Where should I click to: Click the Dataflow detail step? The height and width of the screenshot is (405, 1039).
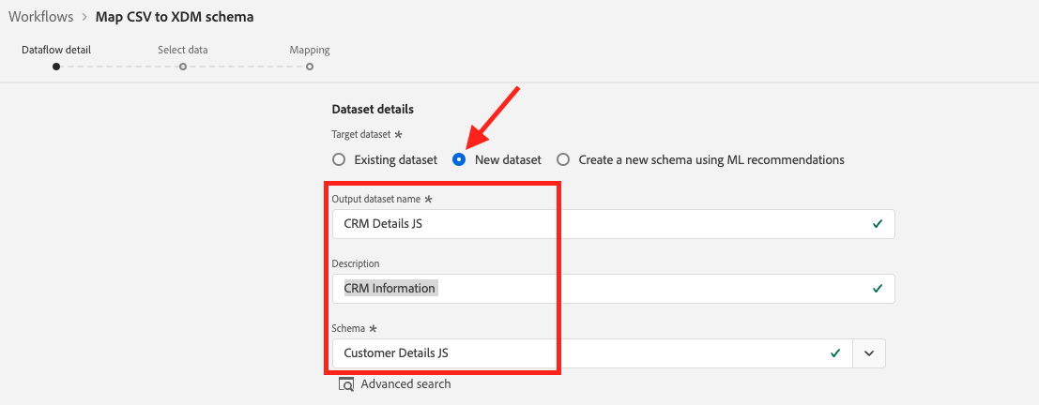click(56, 50)
